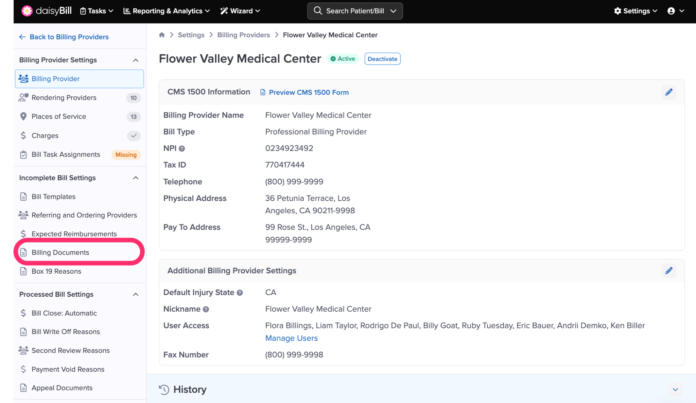Collapse Incomplete Bill Settings section
The image size is (696, 403).
coord(136,178)
